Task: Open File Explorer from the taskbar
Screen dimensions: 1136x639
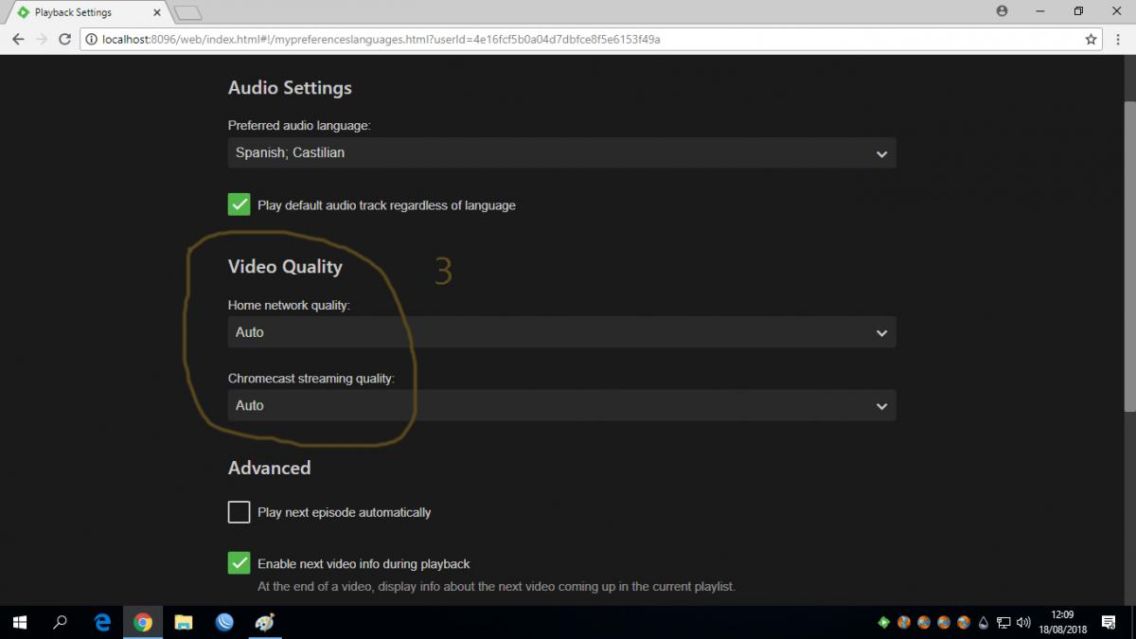Action: point(184,622)
